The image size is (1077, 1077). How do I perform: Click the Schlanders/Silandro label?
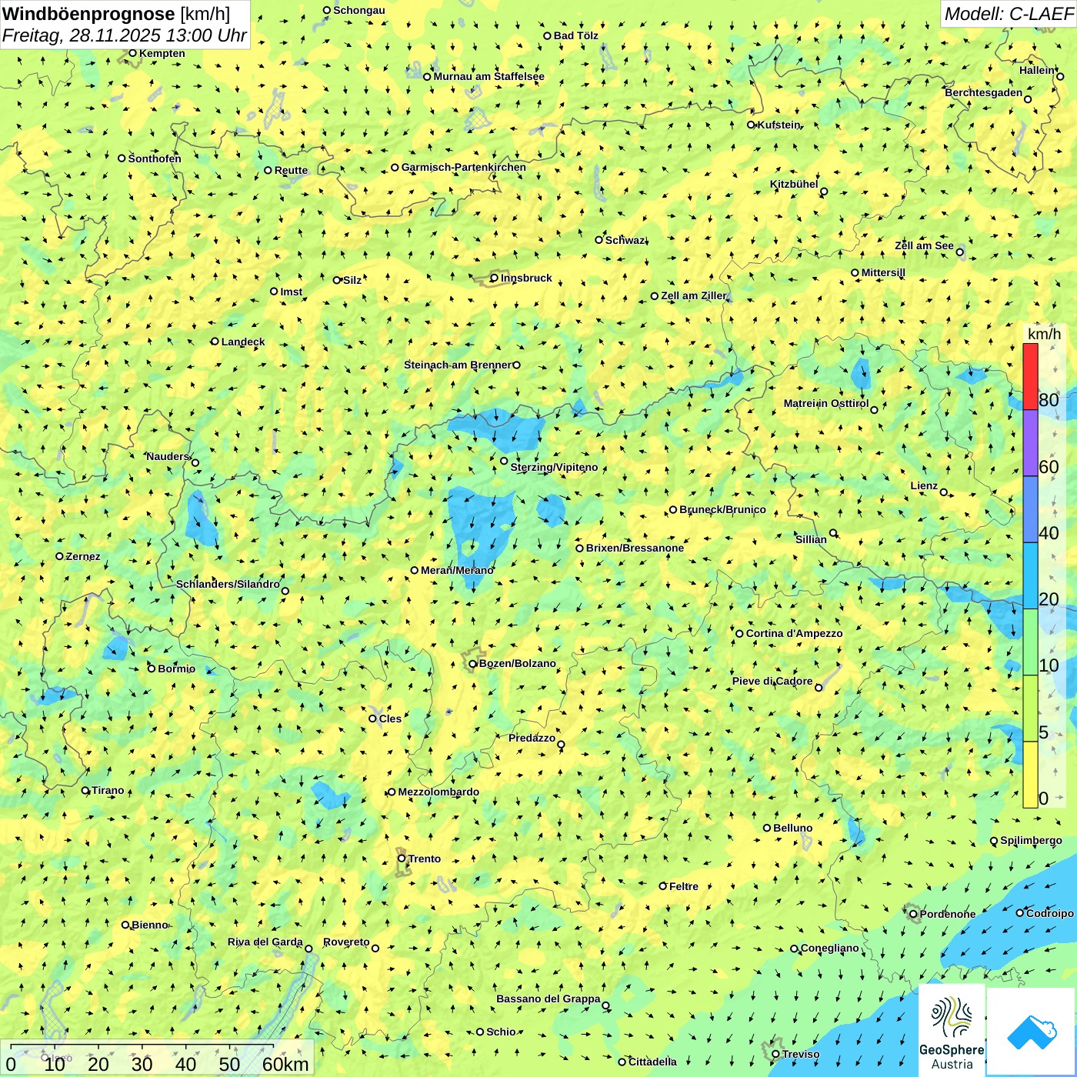pos(228,584)
